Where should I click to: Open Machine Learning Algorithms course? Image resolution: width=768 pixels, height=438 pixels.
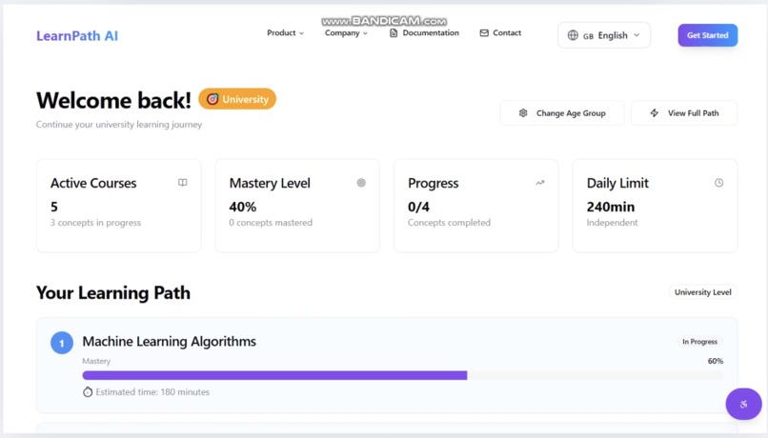[x=169, y=341]
